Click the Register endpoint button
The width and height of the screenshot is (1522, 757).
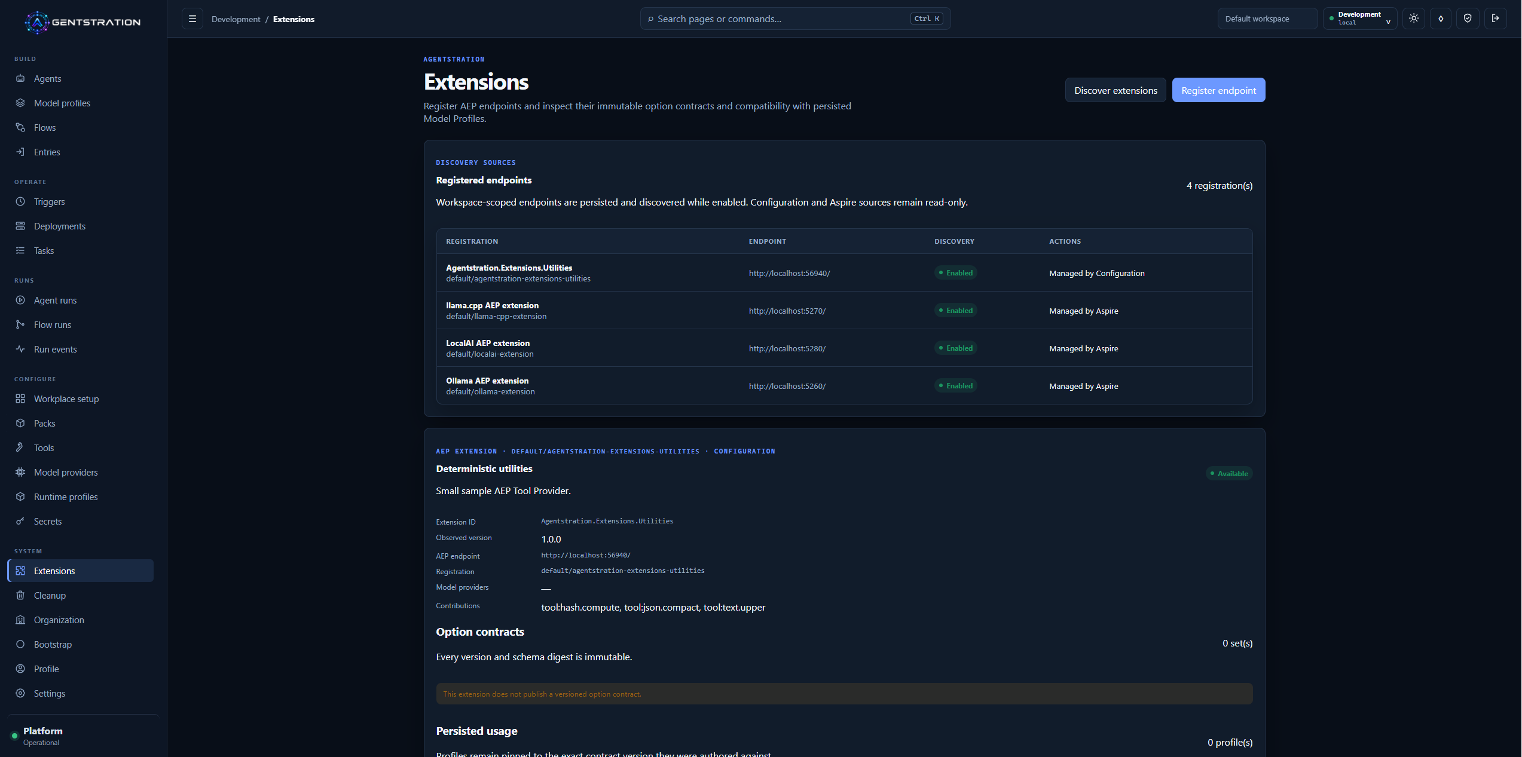click(1218, 90)
